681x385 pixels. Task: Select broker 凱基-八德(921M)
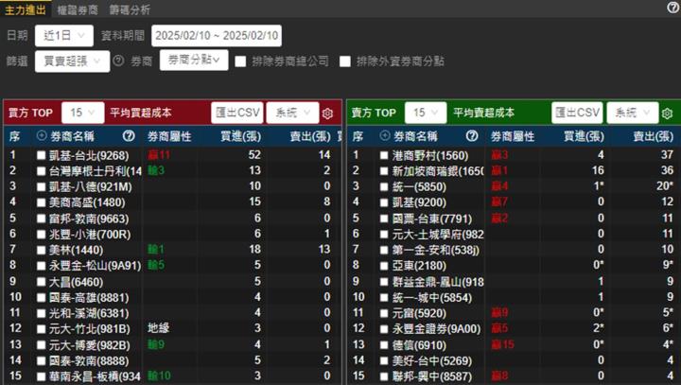[x=91, y=187]
